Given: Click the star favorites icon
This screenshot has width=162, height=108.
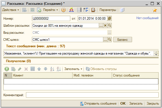Looking at the screenshot, I should click(155, 10).
